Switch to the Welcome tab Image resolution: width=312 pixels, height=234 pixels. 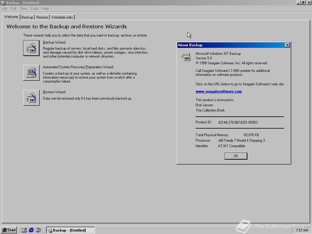[x=11, y=17]
